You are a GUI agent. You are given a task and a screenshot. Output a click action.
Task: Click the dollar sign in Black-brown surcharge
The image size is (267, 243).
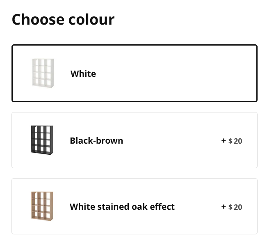point(230,141)
